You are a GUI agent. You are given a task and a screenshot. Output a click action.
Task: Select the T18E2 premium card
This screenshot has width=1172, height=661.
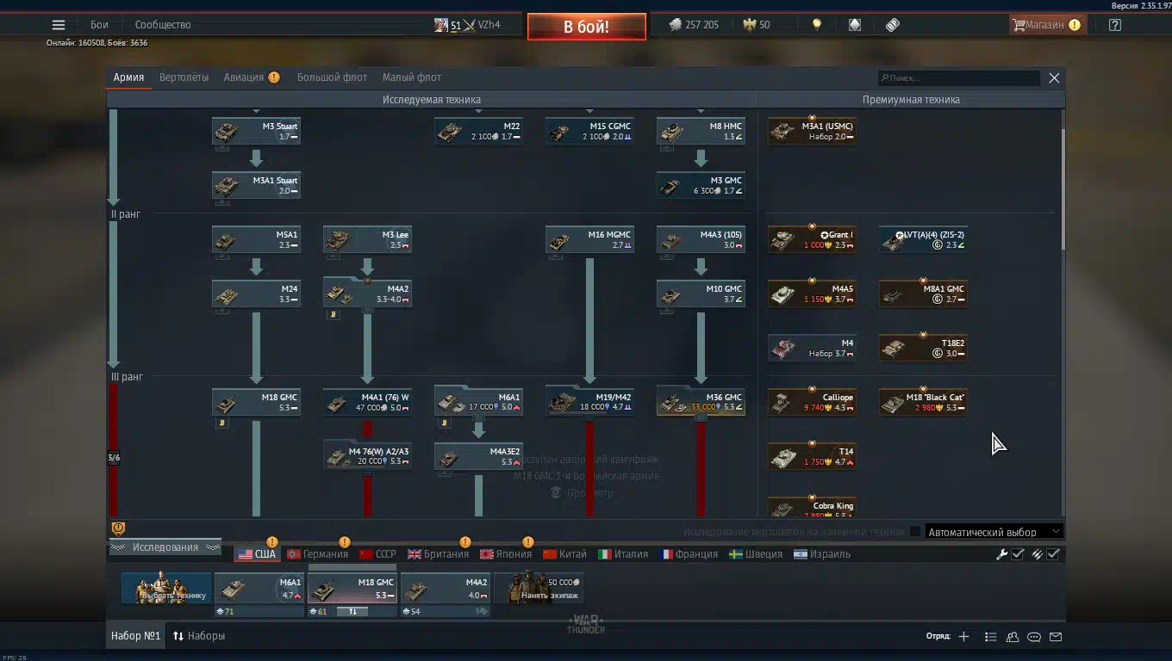[x=923, y=349]
